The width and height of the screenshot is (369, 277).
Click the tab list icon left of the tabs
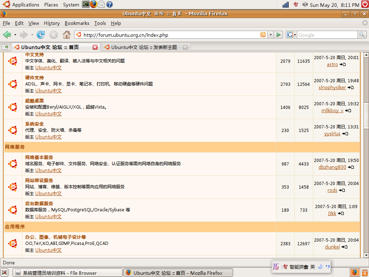(x=5, y=47)
